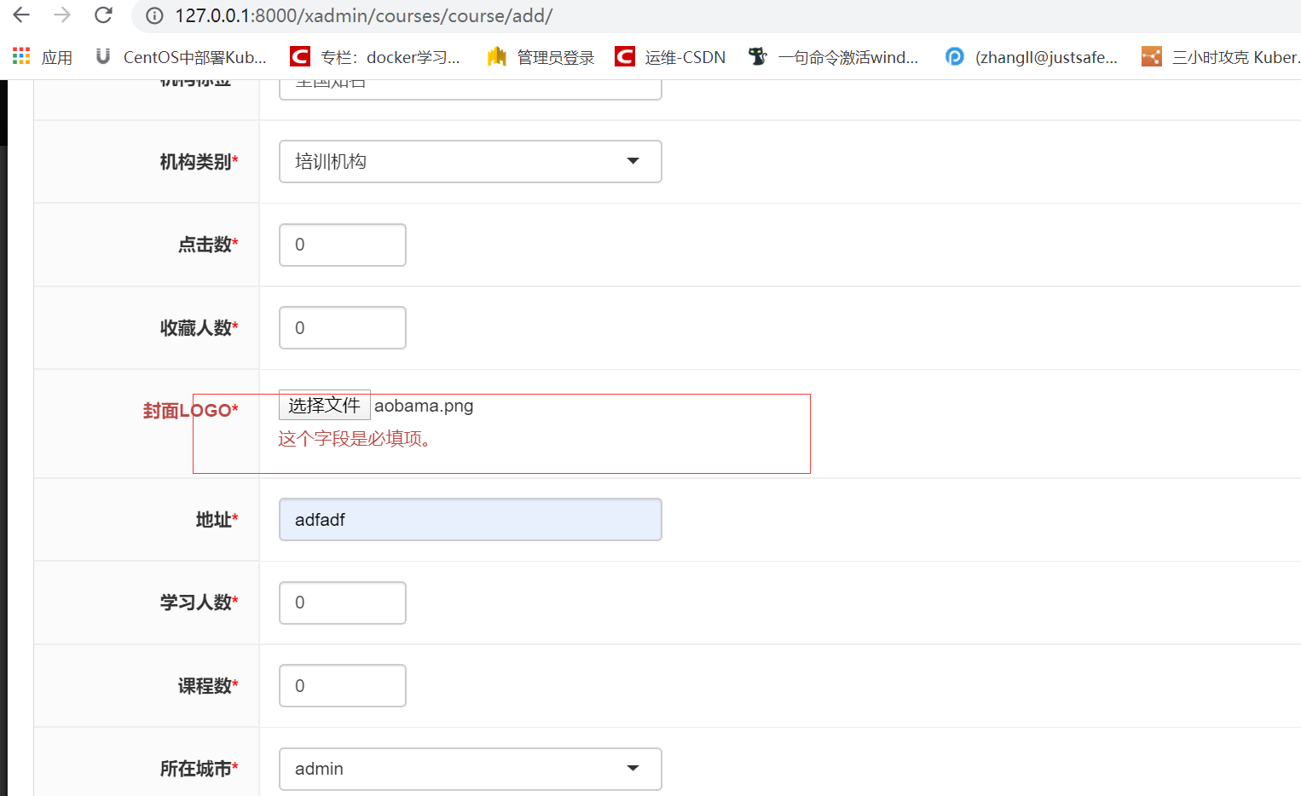This screenshot has height=796, width=1301.
Task: Open the 三小时攻克 Kuber bookmark
Action: coord(1221,57)
